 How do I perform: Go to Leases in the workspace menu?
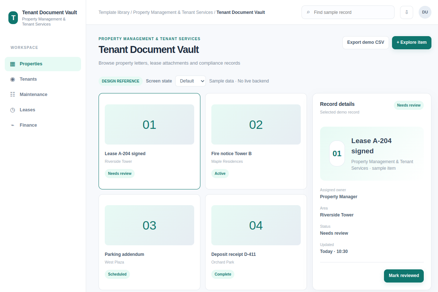tap(43, 110)
